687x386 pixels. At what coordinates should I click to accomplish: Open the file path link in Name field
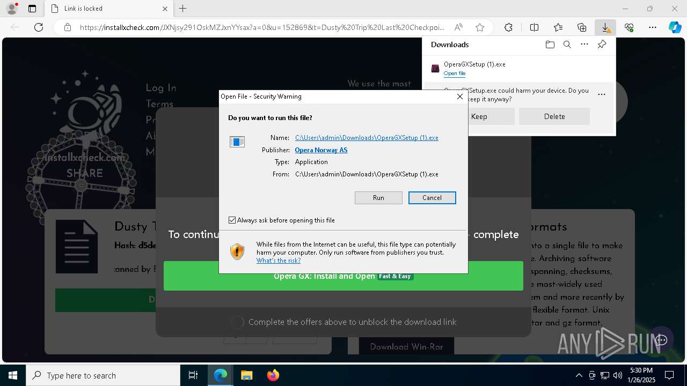[367, 138]
